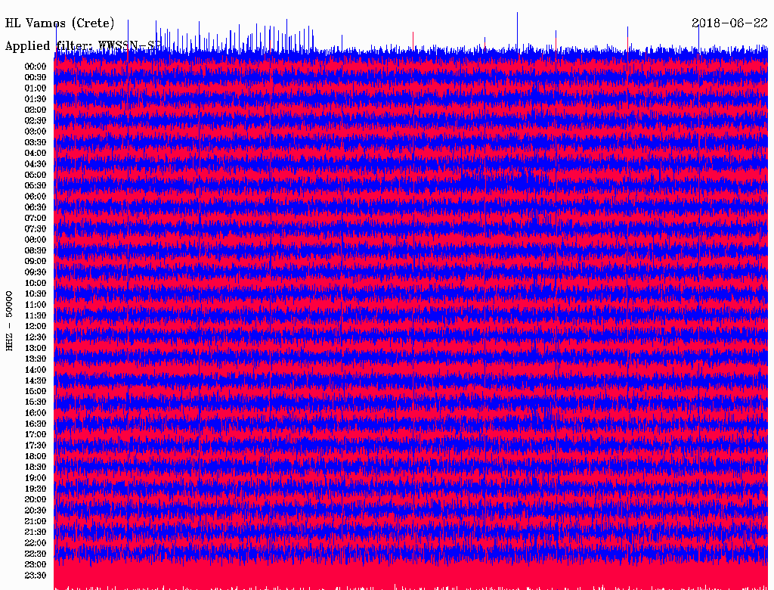The height and width of the screenshot is (590, 774).
Task: Select the 20:00 time row label
Action: click(35, 499)
